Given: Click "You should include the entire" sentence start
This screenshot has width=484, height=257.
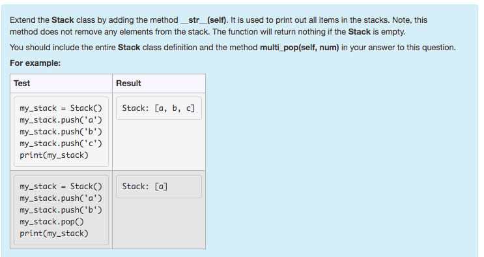Looking at the screenshot, I should pos(63,48).
